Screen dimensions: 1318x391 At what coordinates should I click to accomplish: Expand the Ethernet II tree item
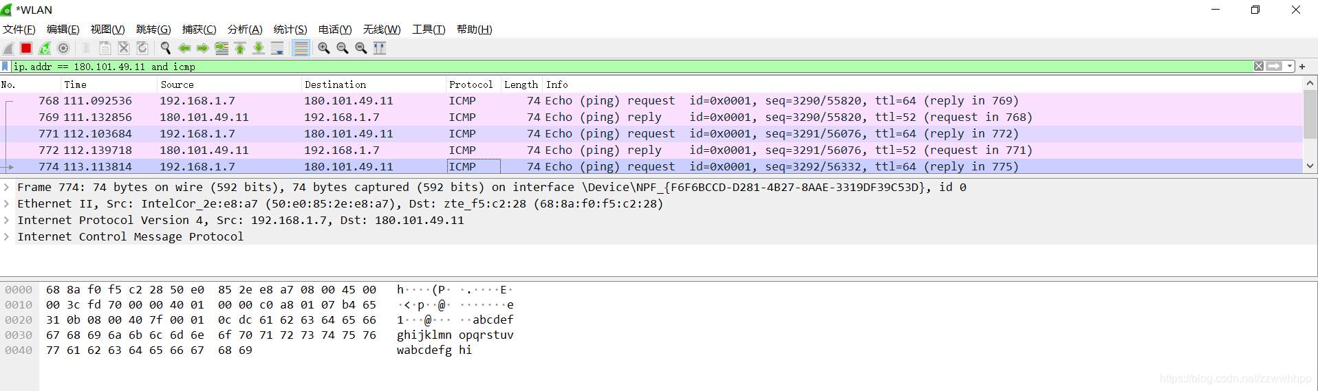[x=7, y=204]
